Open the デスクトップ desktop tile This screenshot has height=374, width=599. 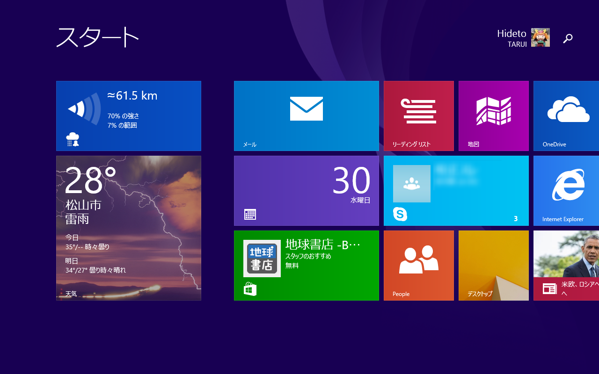(x=494, y=266)
